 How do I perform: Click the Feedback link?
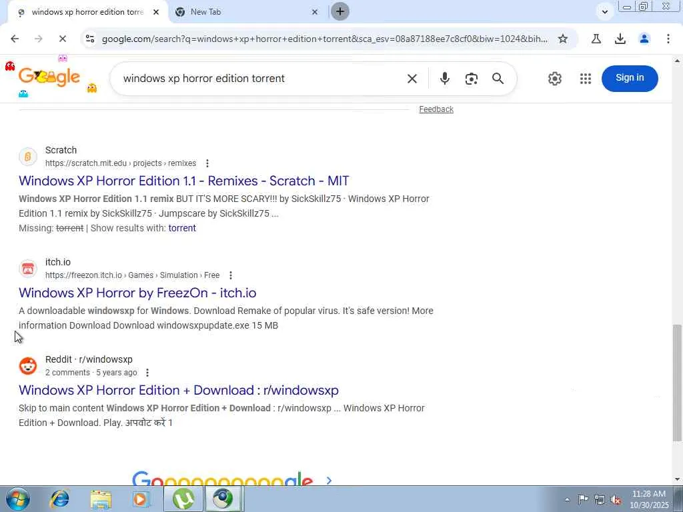436,109
